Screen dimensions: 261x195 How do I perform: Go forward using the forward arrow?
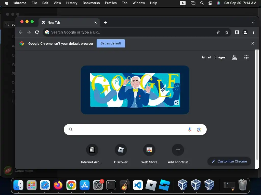tap(29, 32)
